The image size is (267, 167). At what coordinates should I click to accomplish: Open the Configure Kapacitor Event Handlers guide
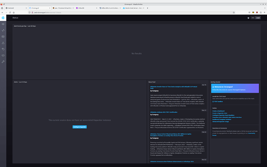pyautogui.click(x=223, y=115)
